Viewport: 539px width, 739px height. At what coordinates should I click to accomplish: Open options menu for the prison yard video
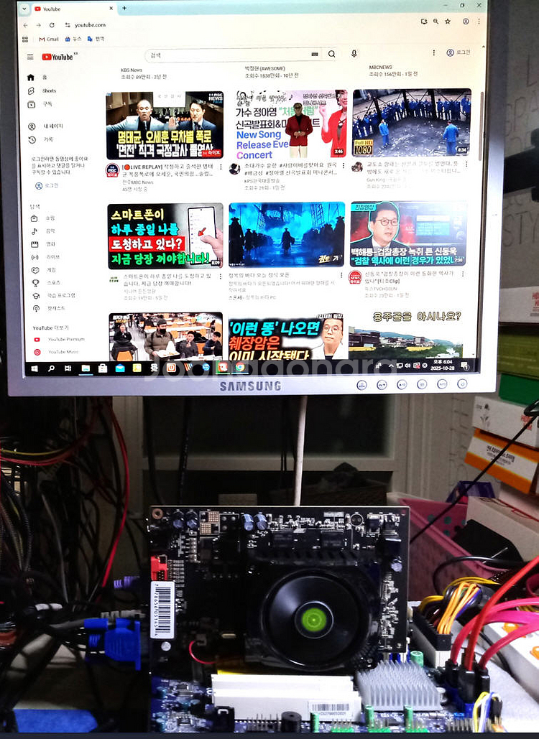coord(466,164)
